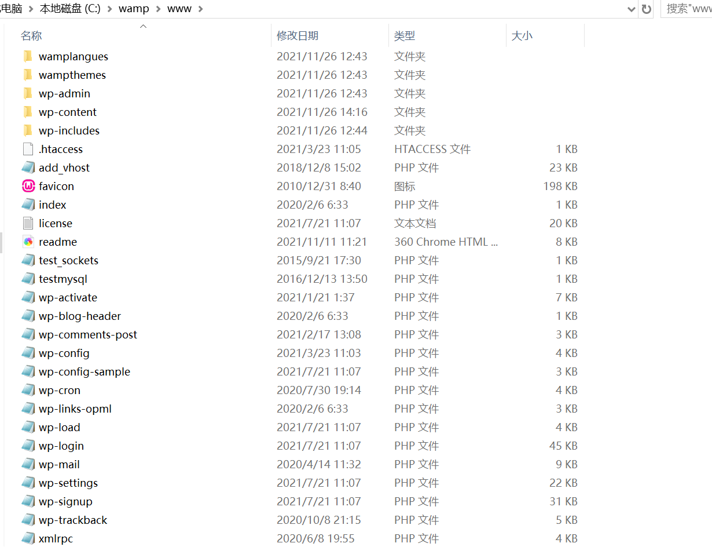Click the 2020/6/8 19:55 date cell
This screenshot has height=554, width=712.
315,538
